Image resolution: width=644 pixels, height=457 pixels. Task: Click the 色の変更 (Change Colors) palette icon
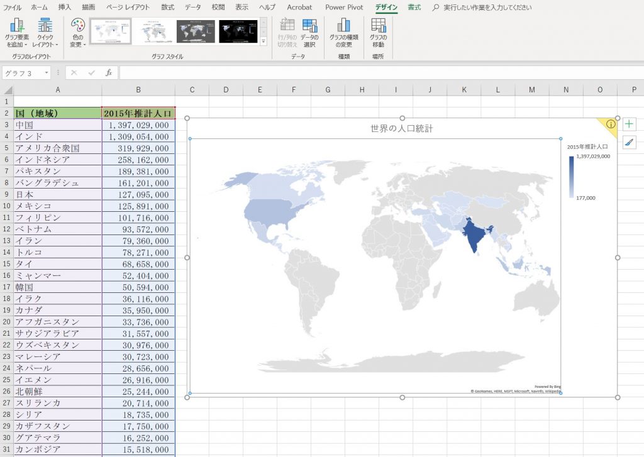tap(77, 26)
